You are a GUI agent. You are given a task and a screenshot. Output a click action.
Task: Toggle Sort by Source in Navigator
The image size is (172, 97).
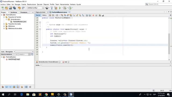(x=30, y=87)
